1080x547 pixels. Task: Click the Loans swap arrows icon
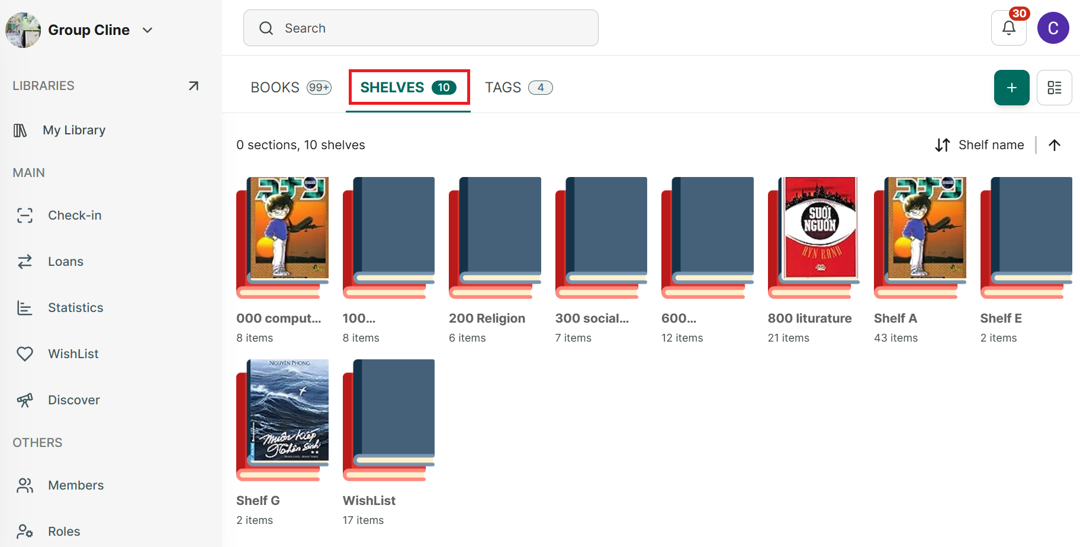[x=25, y=262]
